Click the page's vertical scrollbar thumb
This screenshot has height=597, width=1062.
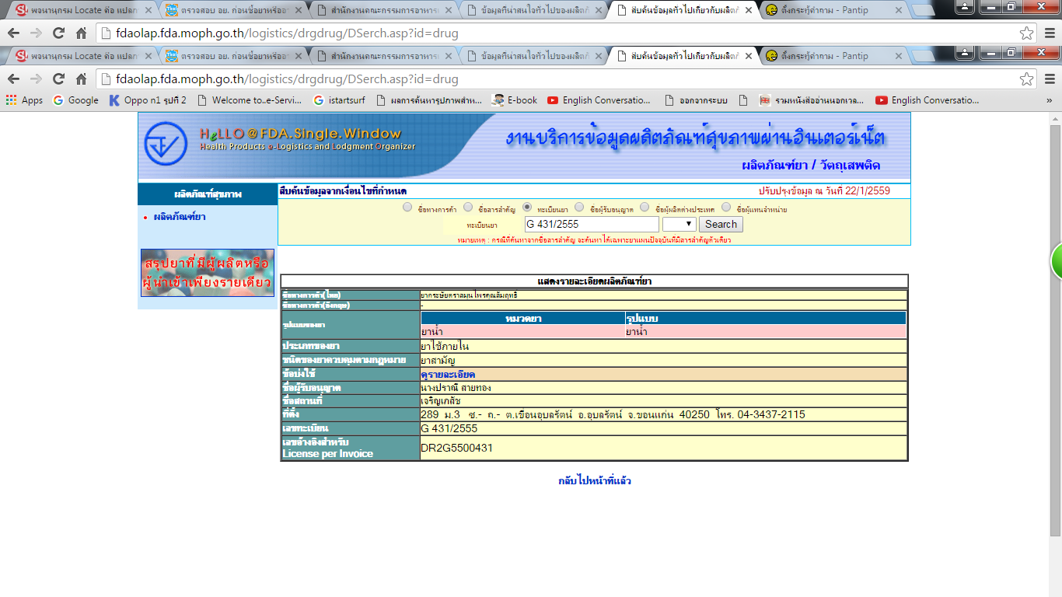tap(1055, 329)
